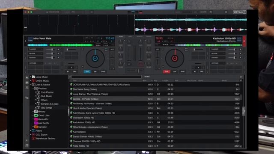This screenshot has height=154, width=274.
Task: Click the left deck loop OUT button
Action: click(75, 71)
